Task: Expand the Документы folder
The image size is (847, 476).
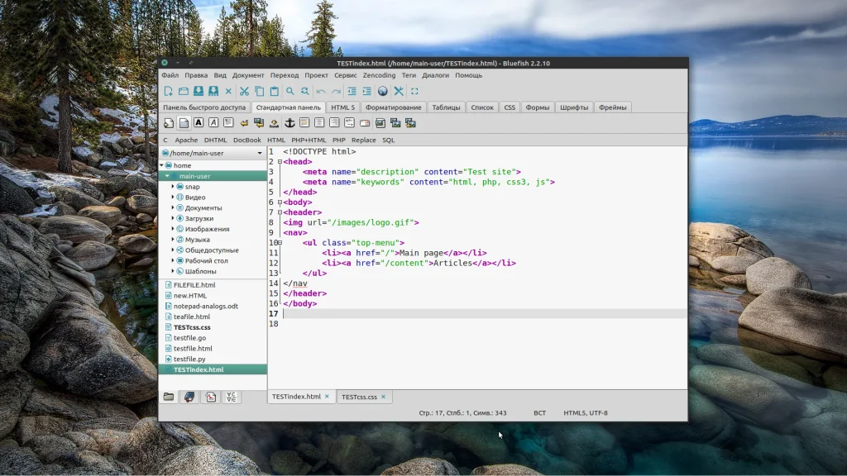Action: click(173, 208)
